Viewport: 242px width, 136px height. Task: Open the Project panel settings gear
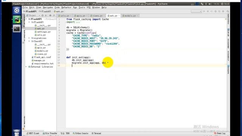click(50, 15)
